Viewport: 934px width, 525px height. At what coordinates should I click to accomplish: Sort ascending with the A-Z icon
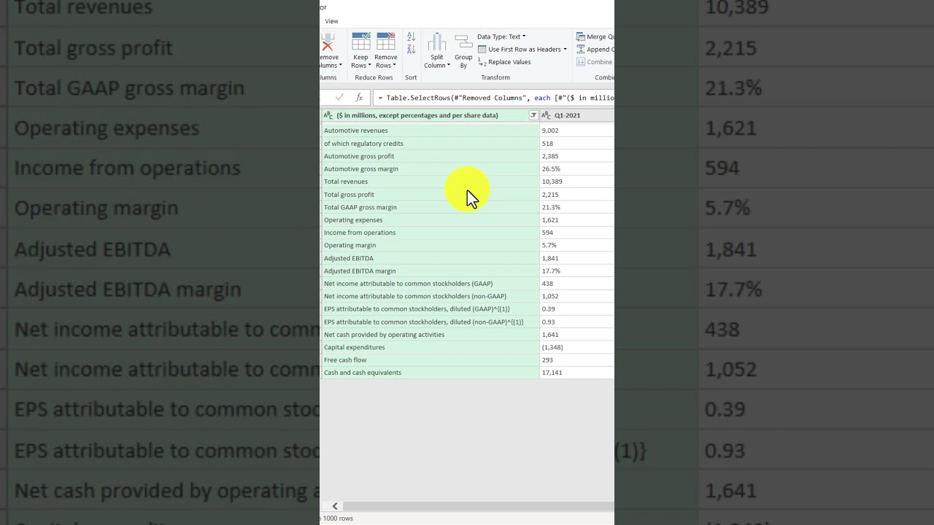[x=411, y=36]
